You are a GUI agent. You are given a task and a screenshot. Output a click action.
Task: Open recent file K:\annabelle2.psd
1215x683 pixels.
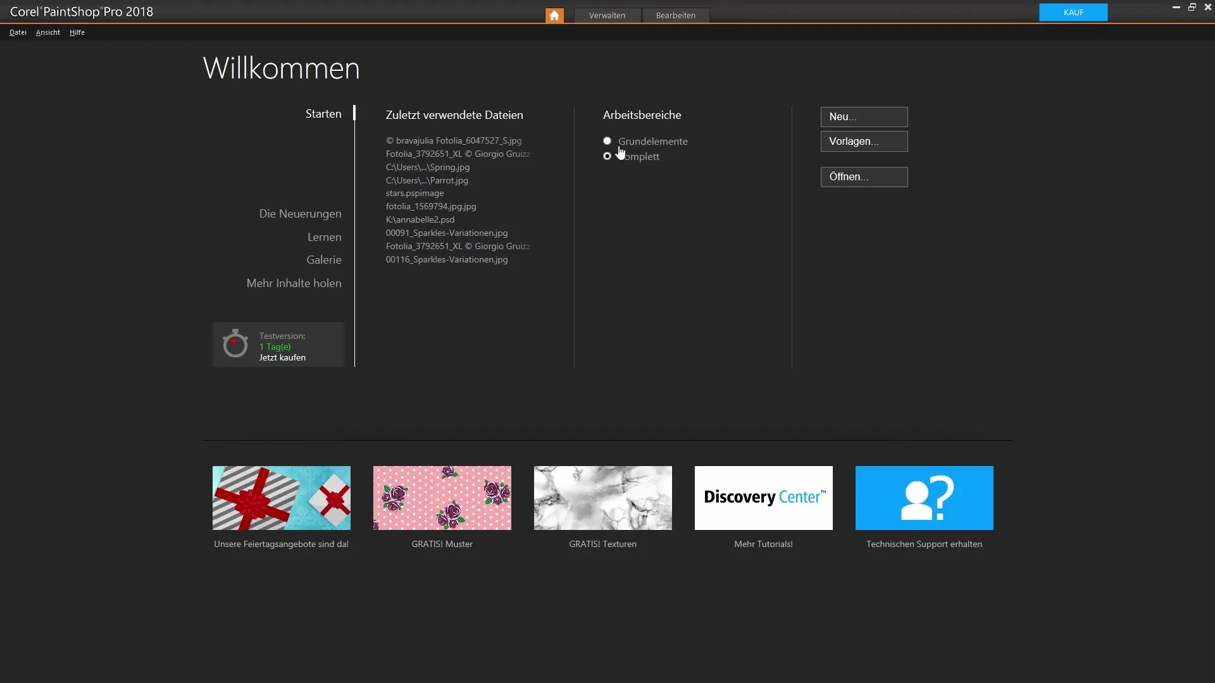(420, 220)
